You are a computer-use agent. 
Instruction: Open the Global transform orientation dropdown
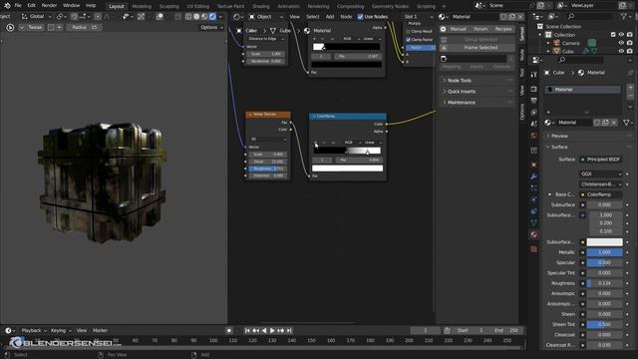pos(36,17)
